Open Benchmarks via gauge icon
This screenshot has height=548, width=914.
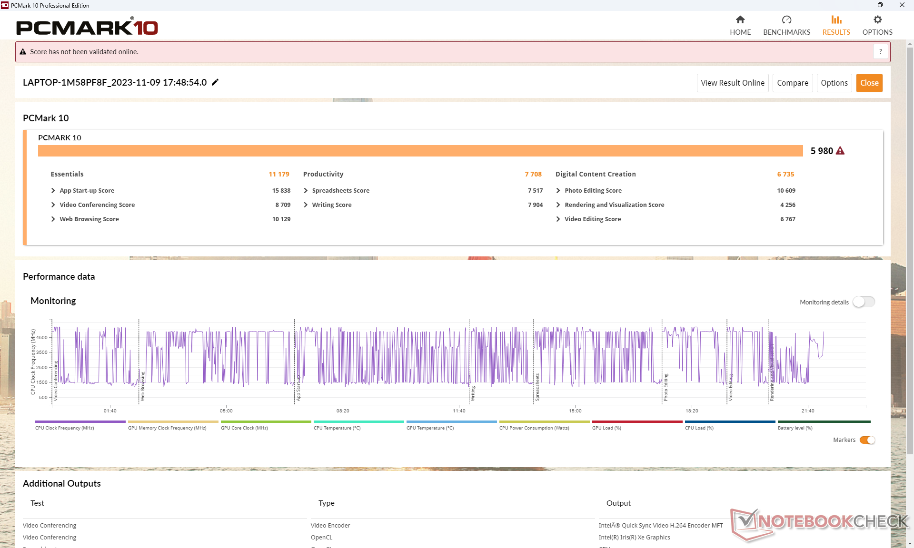point(786,20)
